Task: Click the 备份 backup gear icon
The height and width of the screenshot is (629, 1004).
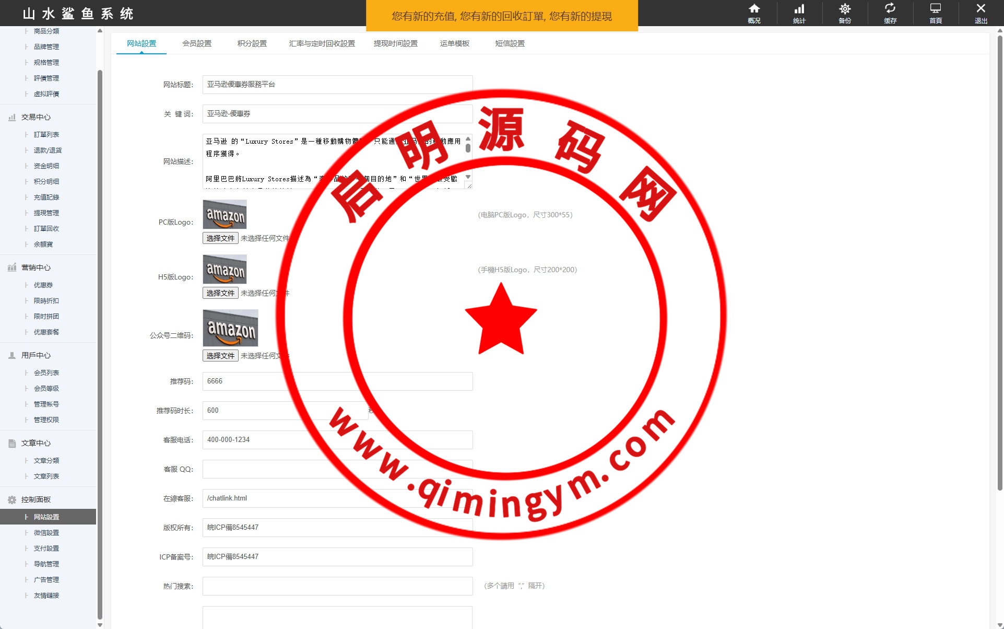Action: click(x=845, y=9)
